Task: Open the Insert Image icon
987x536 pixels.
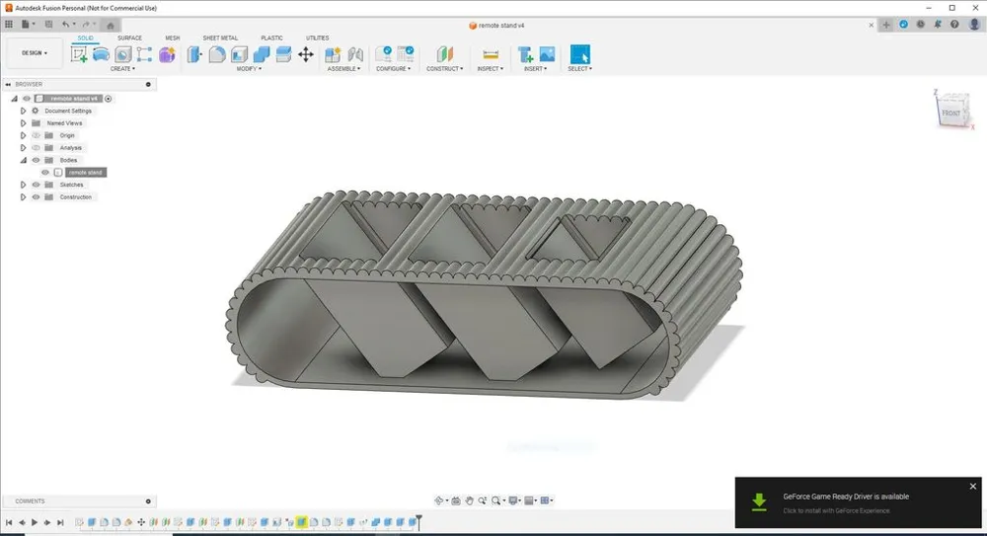Action: [547, 54]
